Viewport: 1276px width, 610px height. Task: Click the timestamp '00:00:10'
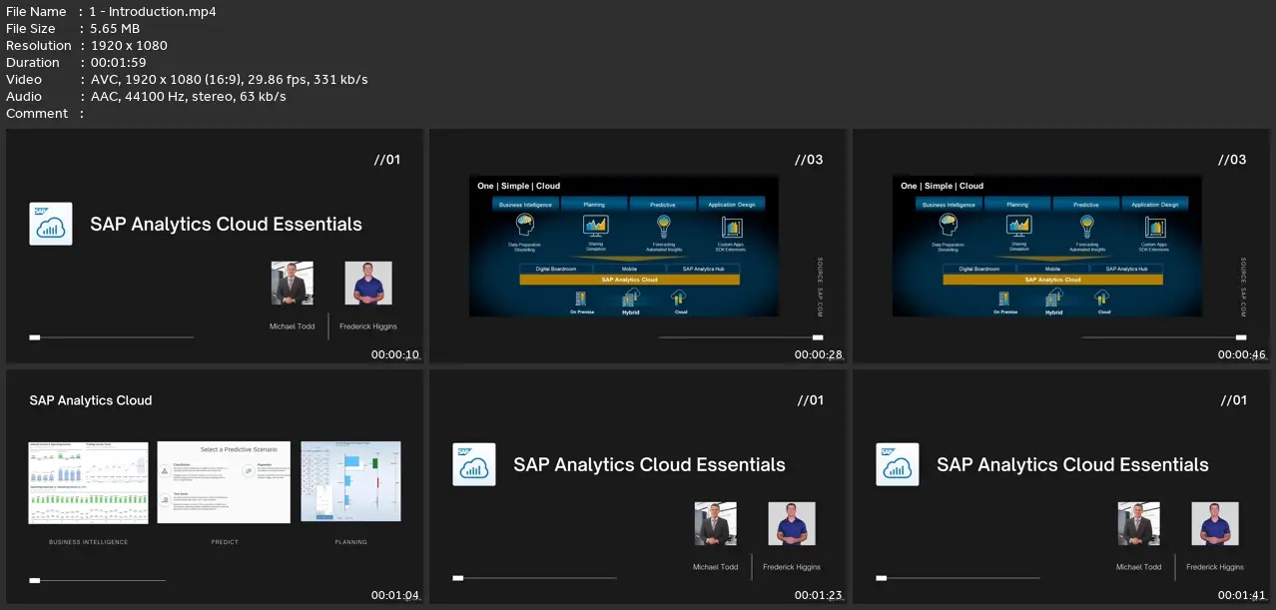coord(395,354)
